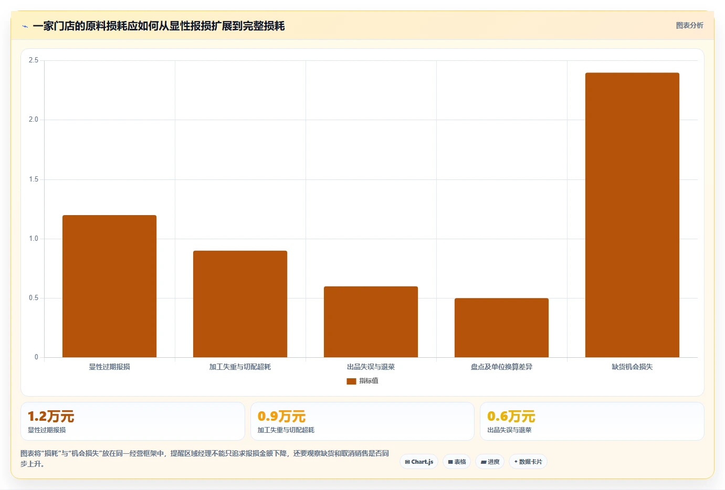This screenshot has height=490, width=725.
Task: Click the card caption 出品失误与退菜 under 0.6万元
Action: 509,430
